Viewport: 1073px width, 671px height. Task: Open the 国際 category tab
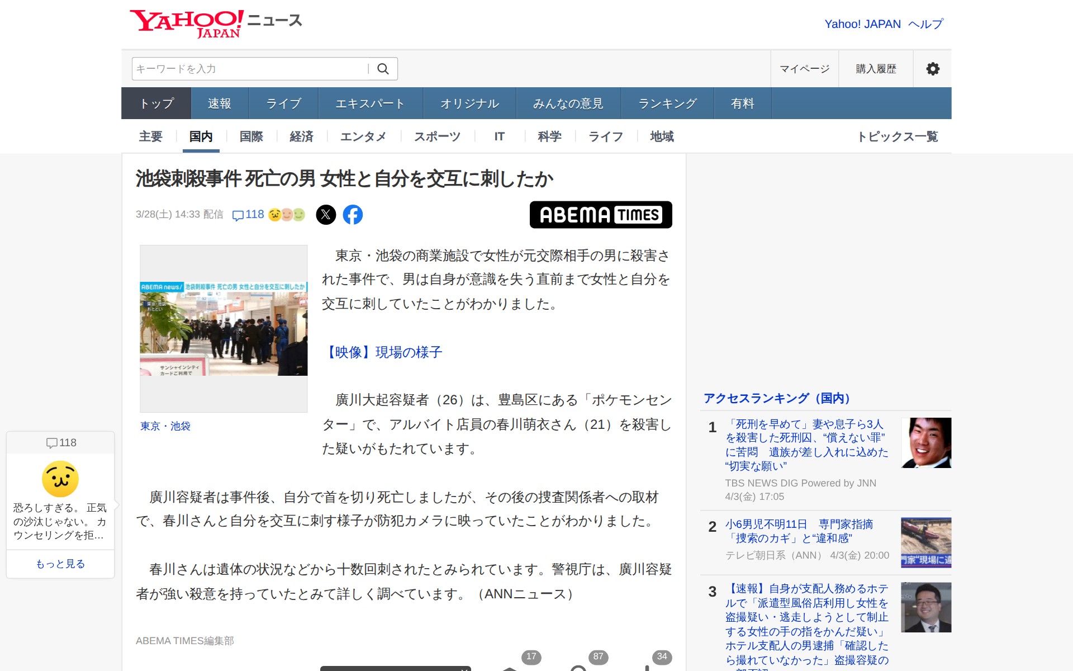pos(251,136)
